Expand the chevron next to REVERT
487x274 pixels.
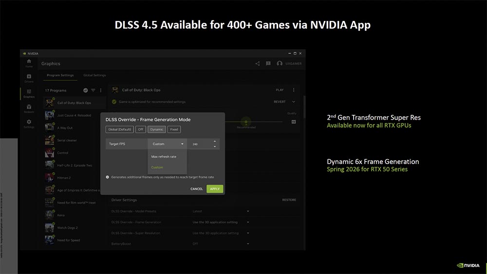click(x=294, y=102)
